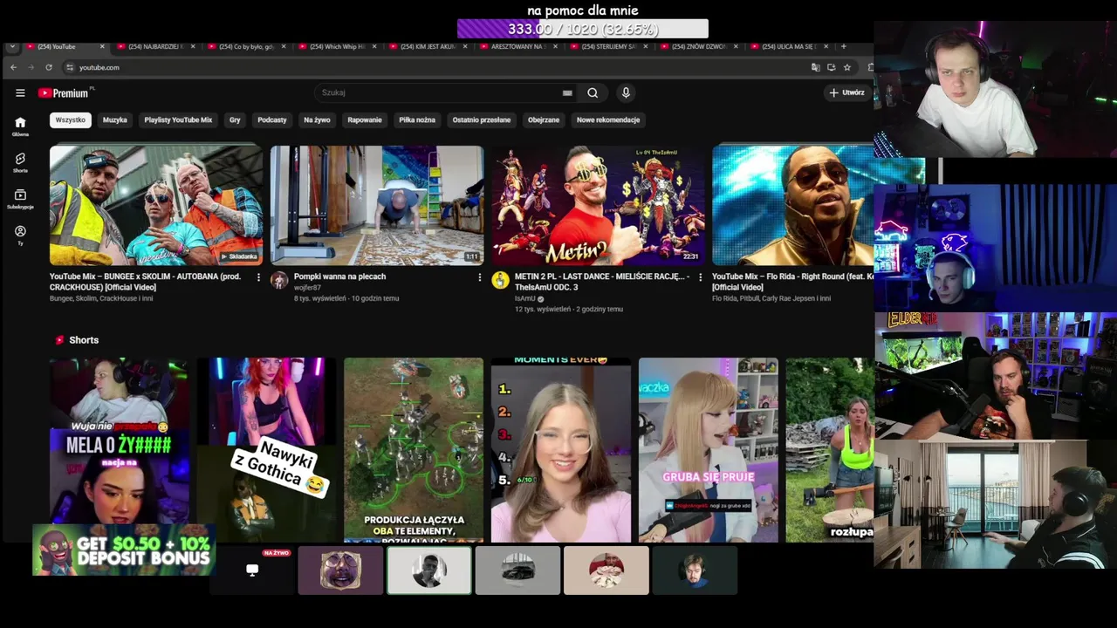Select the Wszystko filter chip
The height and width of the screenshot is (628, 1117).
tap(71, 119)
